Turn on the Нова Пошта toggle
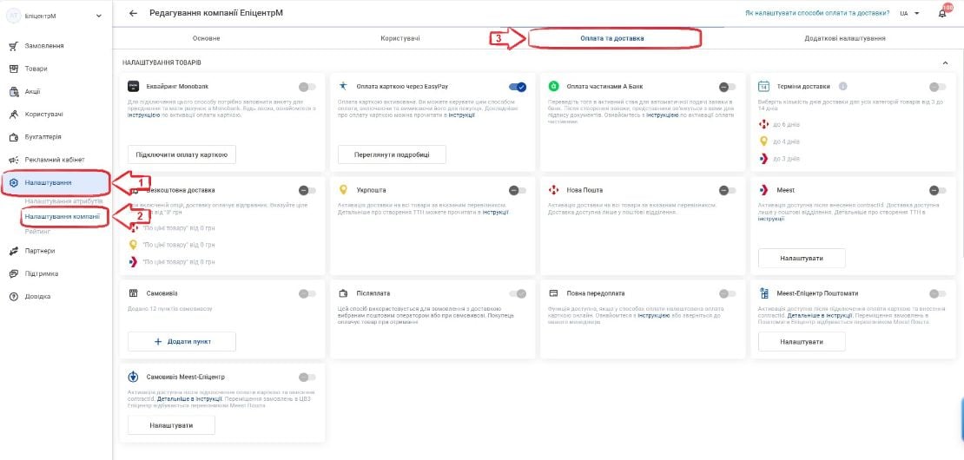The width and height of the screenshot is (964, 460). [x=727, y=190]
